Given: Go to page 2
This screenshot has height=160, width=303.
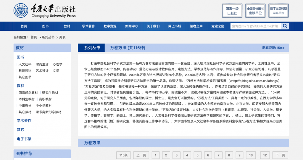Looking at the screenshot, I should [166, 155].
